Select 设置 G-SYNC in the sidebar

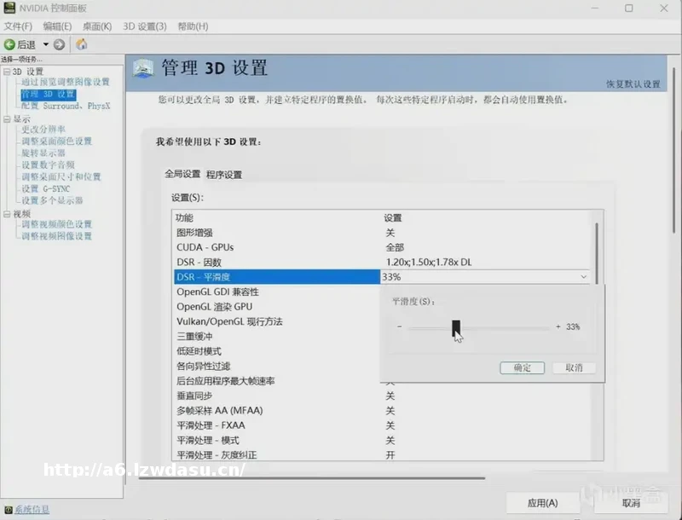coord(46,188)
